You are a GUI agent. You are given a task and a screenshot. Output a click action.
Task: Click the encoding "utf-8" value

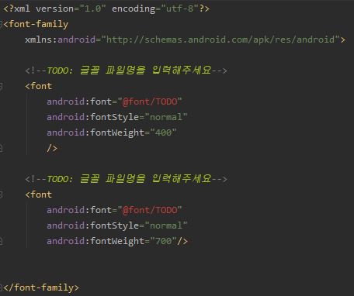(x=180, y=9)
